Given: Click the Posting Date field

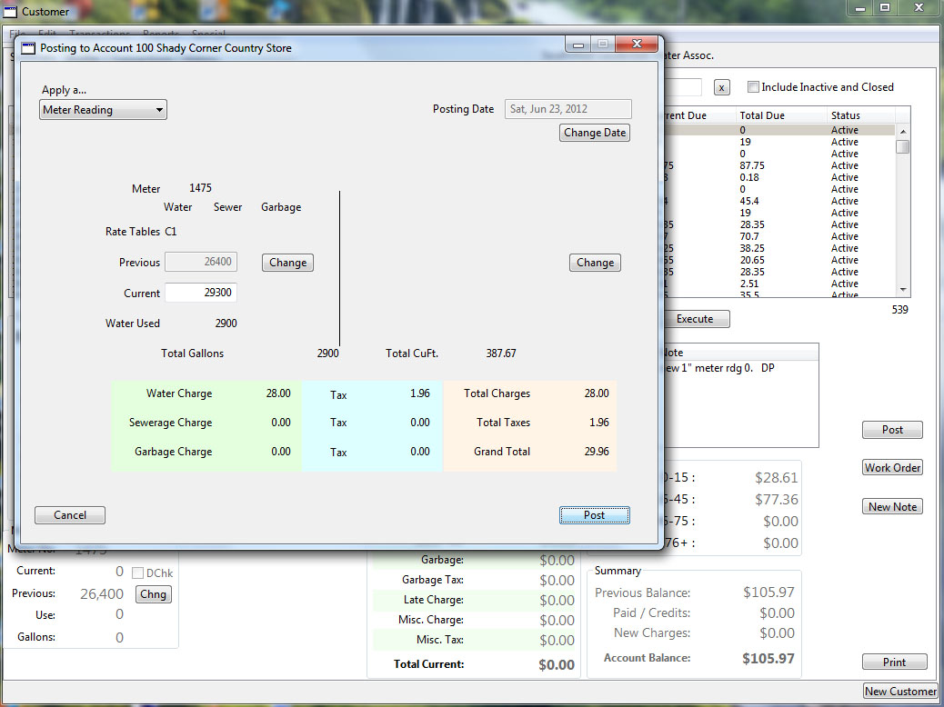Looking at the screenshot, I should (567, 109).
